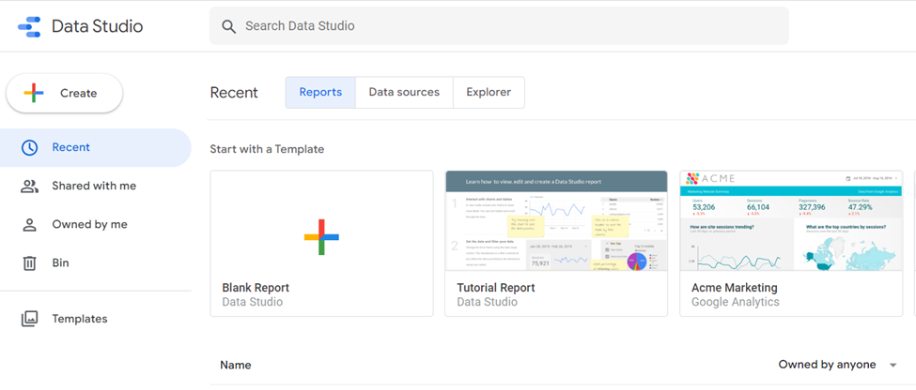Switch to the Explorer tab
The width and height of the screenshot is (916, 390).
[x=489, y=92]
